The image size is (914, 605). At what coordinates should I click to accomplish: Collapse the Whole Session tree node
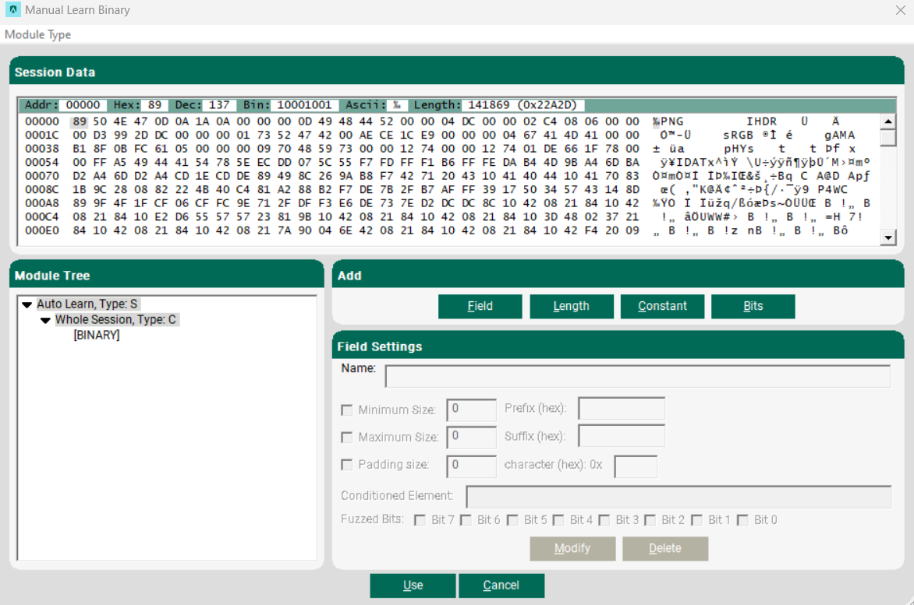pyautogui.click(x=45, y=320)
